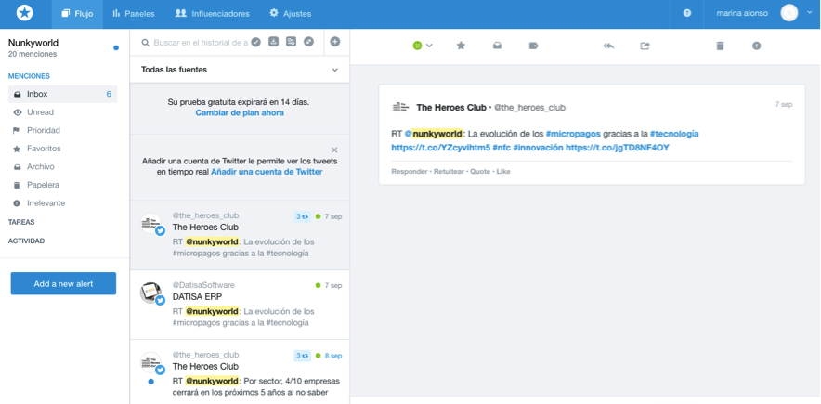Click Cambiar de plan ahora link

click(x=240, y=113)
